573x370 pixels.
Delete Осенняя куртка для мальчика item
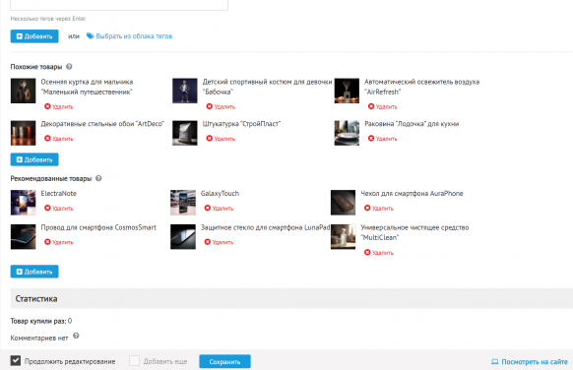click(x=59, y=106)
